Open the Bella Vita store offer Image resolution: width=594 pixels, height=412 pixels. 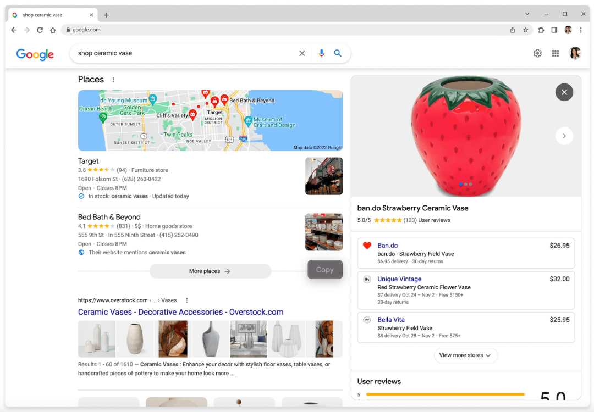pos(466,327)
